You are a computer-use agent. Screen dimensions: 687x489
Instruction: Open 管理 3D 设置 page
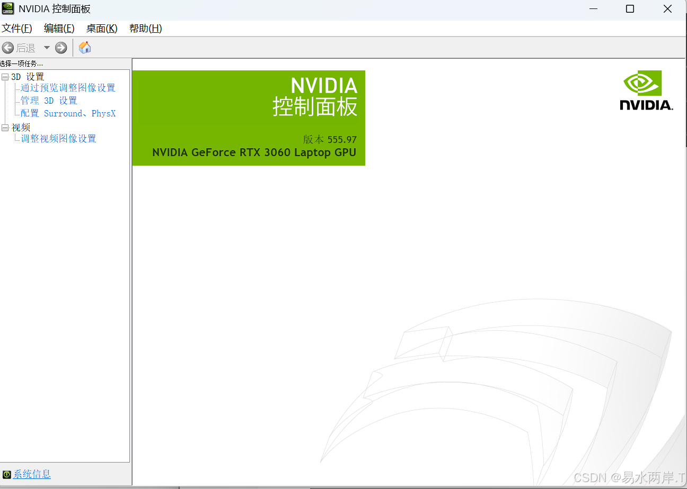[49, 101]
